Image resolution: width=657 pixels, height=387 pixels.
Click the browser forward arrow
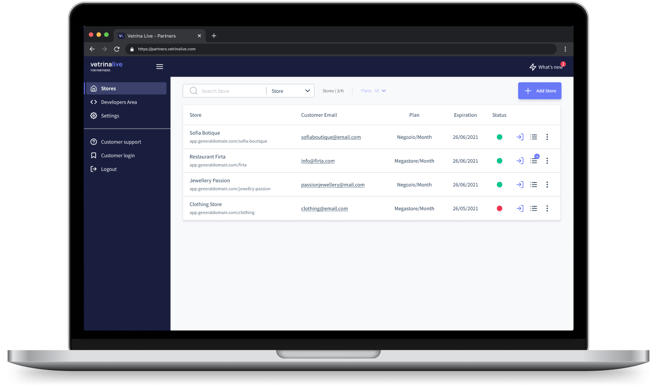pyautogui.click(x=104, y=49)
